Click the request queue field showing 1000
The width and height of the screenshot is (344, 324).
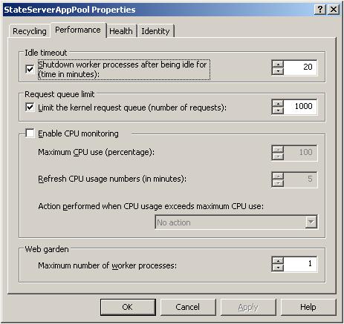point(300,107)
